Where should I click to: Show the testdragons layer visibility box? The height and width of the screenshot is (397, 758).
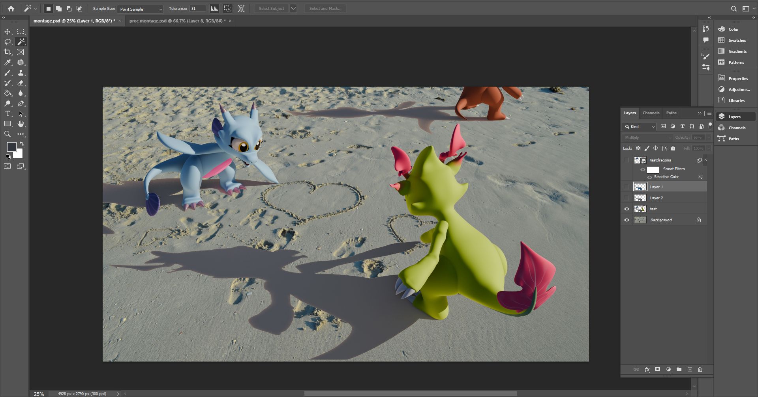click(627, 160)
